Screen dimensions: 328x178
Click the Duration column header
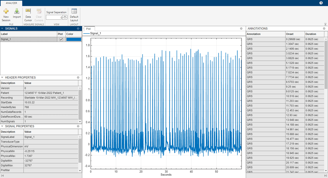[314, 34]
